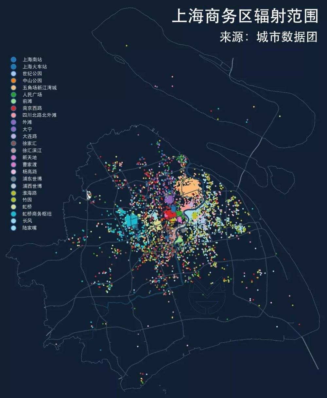This screenshot has width=327, height=398.
Task: Select the 杨高路 legend label
Action: 30,172
